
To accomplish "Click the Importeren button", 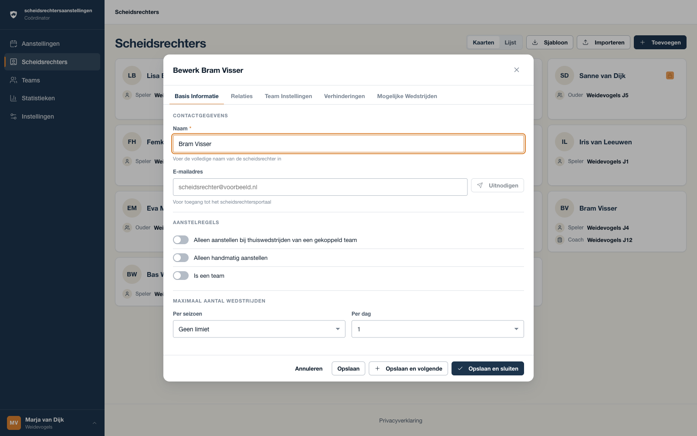I will (x=603, y=42).
